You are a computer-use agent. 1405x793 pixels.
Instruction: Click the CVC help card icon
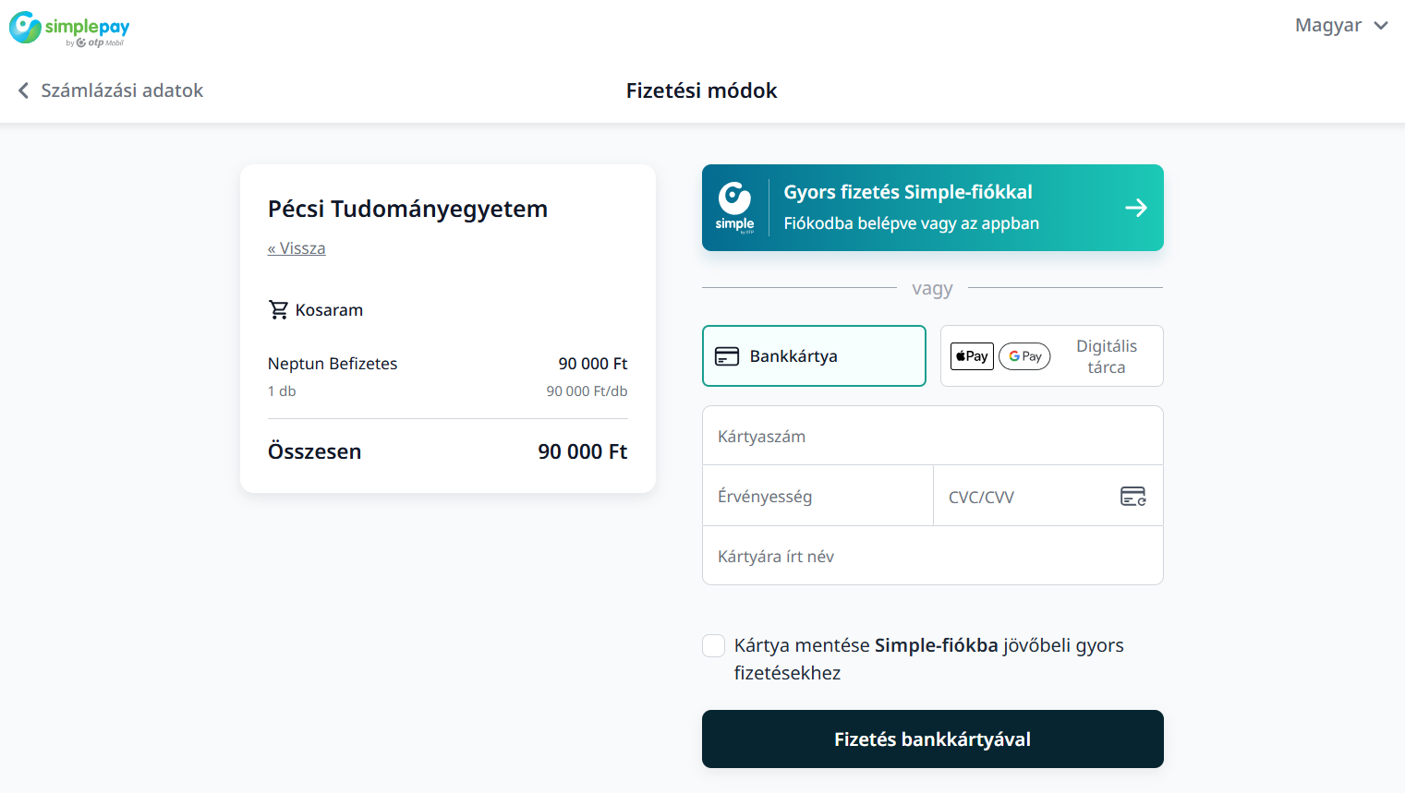point(1132,497)
